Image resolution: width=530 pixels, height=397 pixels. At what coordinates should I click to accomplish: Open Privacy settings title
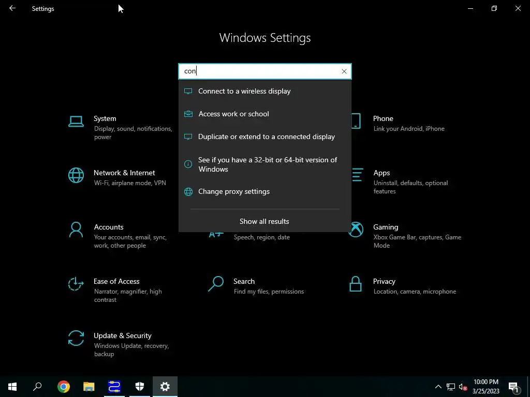pos(384,282)
